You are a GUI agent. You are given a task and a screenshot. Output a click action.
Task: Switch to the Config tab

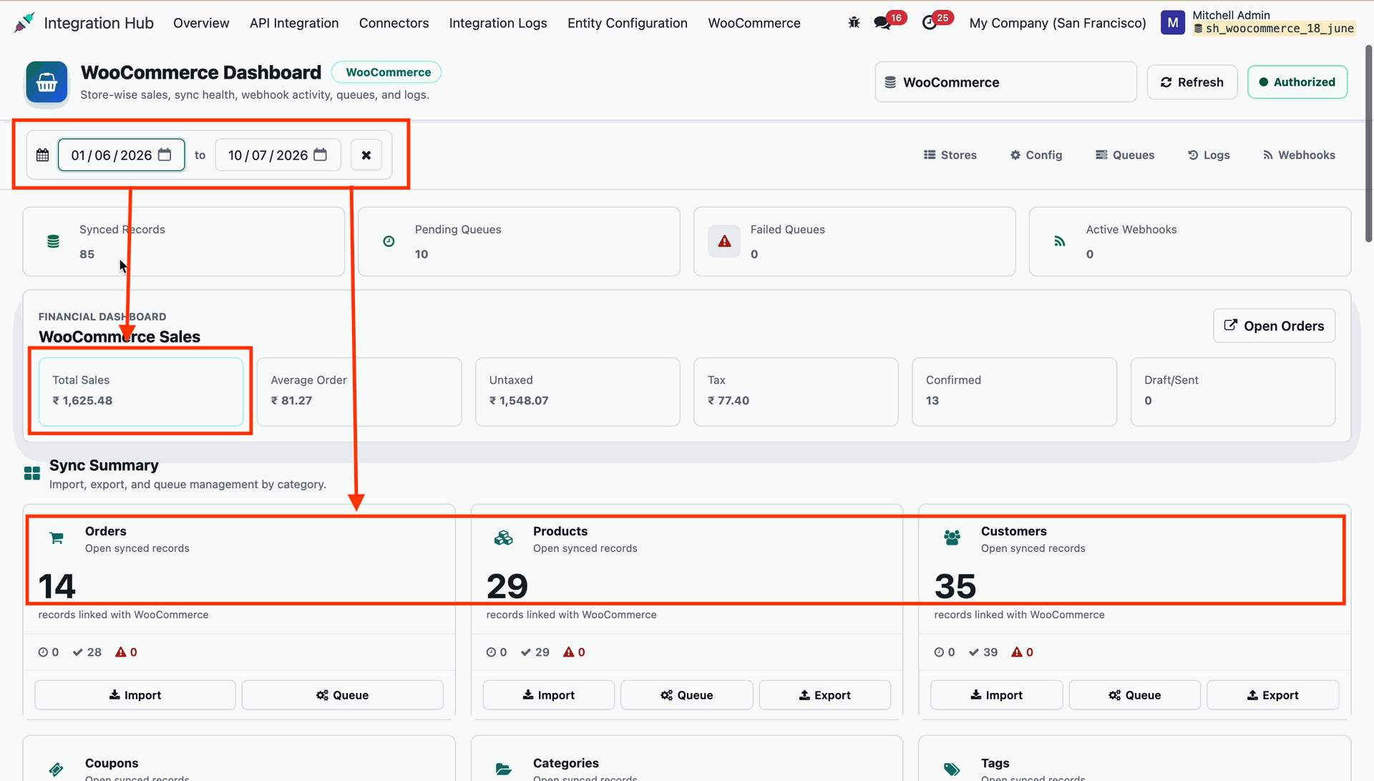(x=1036, y=155)
